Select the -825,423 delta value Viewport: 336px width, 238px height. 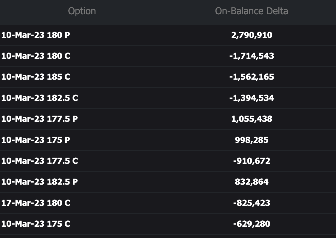click(252, 203)
